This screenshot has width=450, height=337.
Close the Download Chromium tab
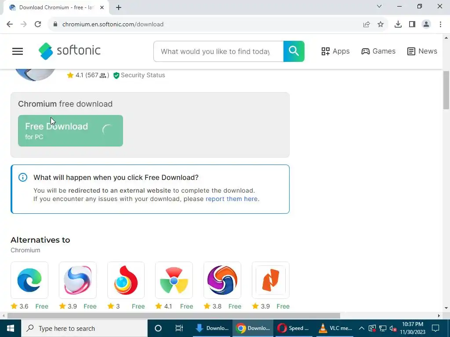tap(102, 8)
